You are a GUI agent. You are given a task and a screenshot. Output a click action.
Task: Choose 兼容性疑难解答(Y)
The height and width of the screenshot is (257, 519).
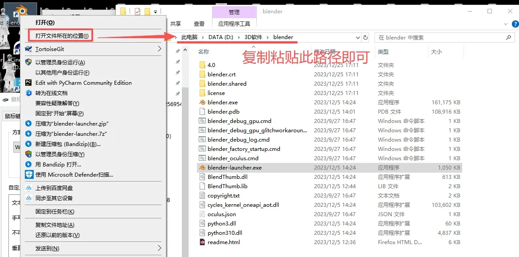(x=57, y=103)
